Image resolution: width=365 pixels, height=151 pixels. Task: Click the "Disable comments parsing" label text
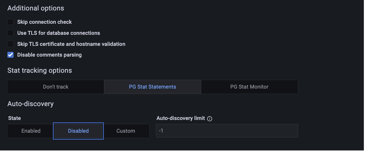pos(49,55)
